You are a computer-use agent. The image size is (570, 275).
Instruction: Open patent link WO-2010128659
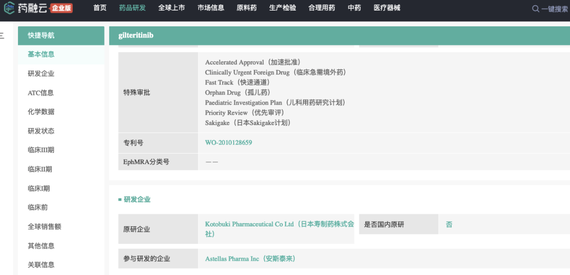[229, 143]
